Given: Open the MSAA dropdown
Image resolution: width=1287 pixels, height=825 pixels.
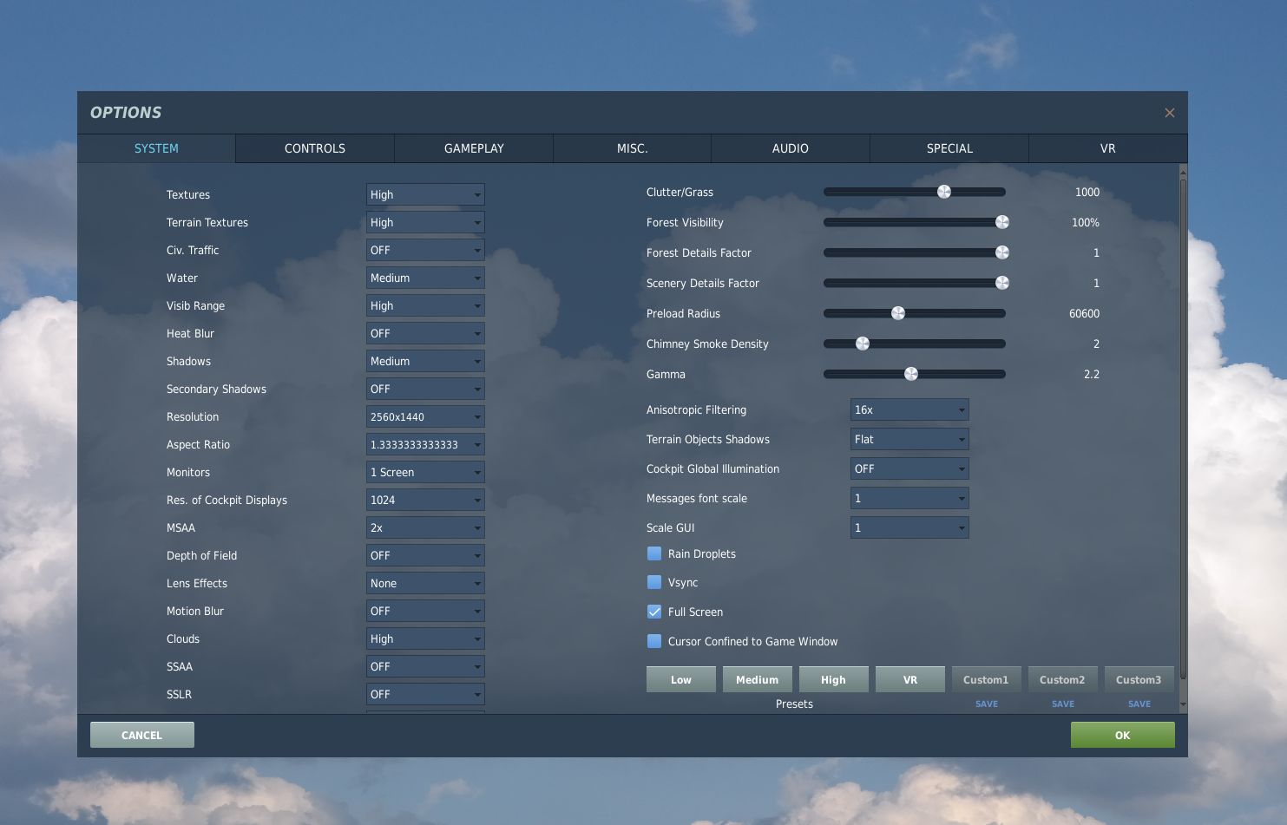Looking at the screenshot, I should pos(425,527).
